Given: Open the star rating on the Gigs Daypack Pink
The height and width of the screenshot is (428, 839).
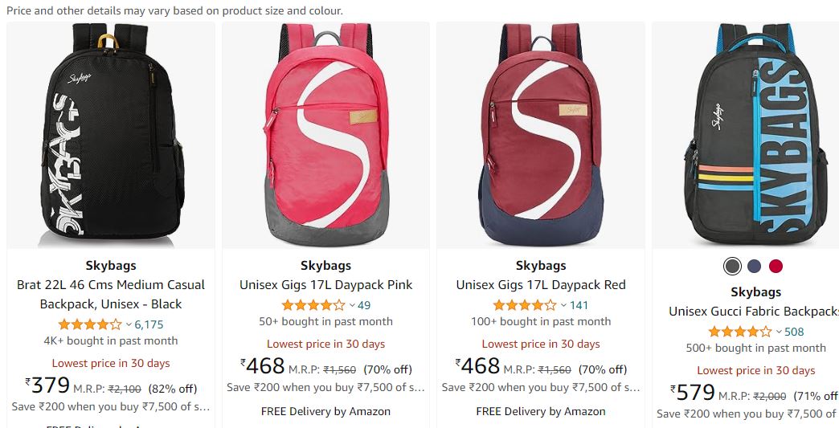Looking at the screenshot, I should pyautogui.click(x=313, y=305).
